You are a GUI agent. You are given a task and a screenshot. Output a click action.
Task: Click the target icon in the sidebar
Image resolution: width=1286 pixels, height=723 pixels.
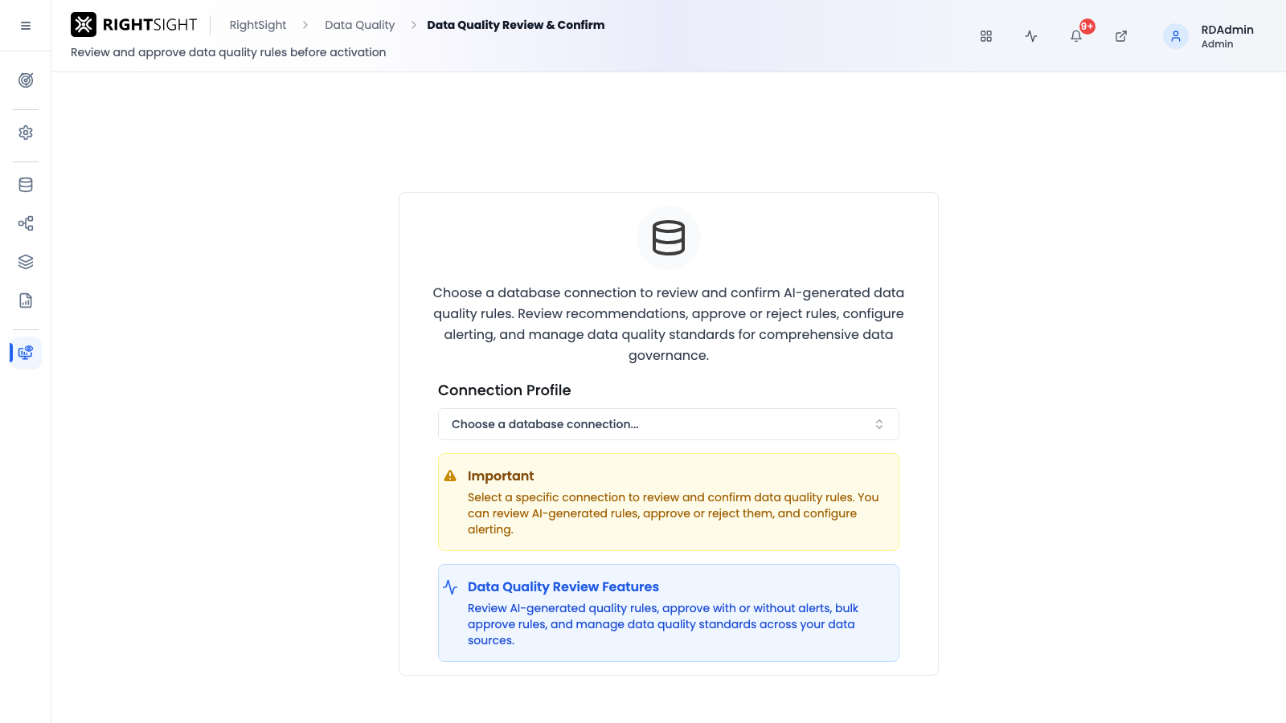(26, 80)
